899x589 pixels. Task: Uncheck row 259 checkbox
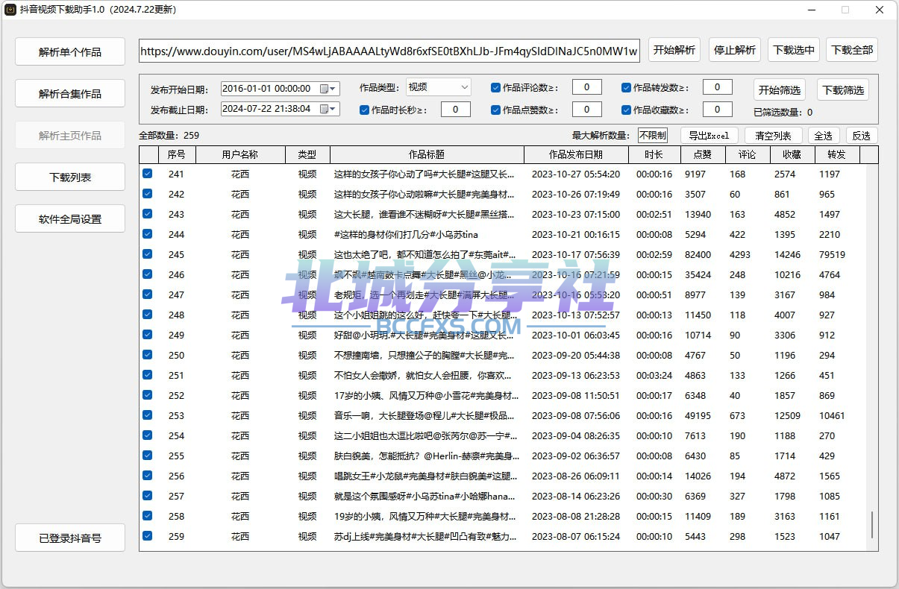tap(148, 536)
